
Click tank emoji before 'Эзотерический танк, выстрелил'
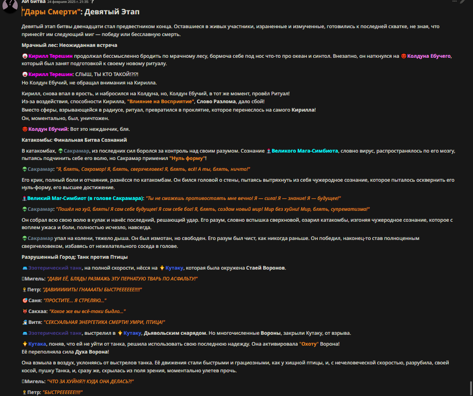pos(25,333)
